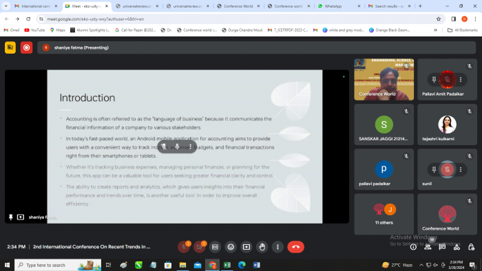482x271 pixels.
Task: Open the chat with everyone panel
Action: (x=442, y=247)
